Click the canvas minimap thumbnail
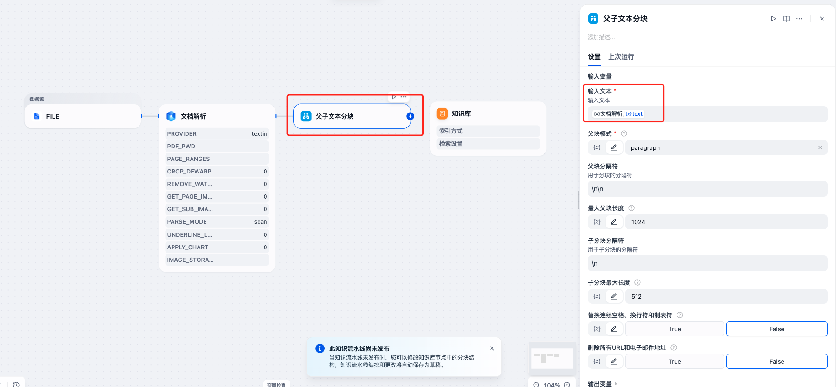Image resolution: width=836 pixels, height=387 pixels. click(x=552, y=359)
